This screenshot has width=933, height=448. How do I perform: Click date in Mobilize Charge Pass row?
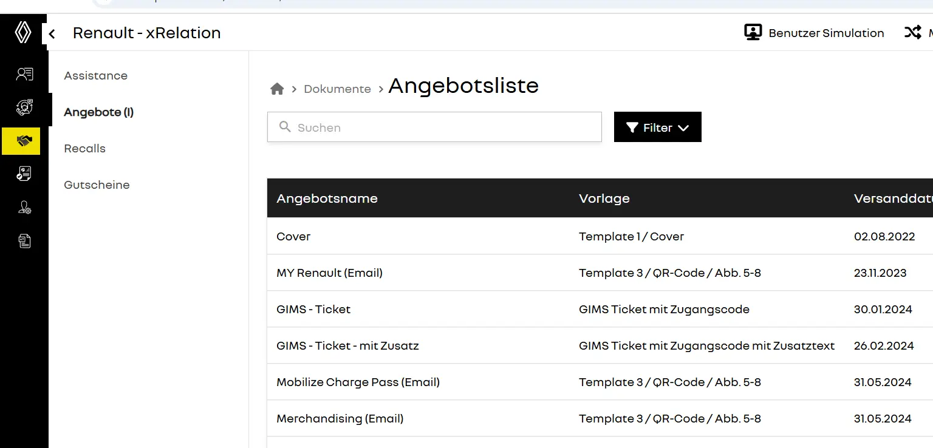click(x=883, y=382)
